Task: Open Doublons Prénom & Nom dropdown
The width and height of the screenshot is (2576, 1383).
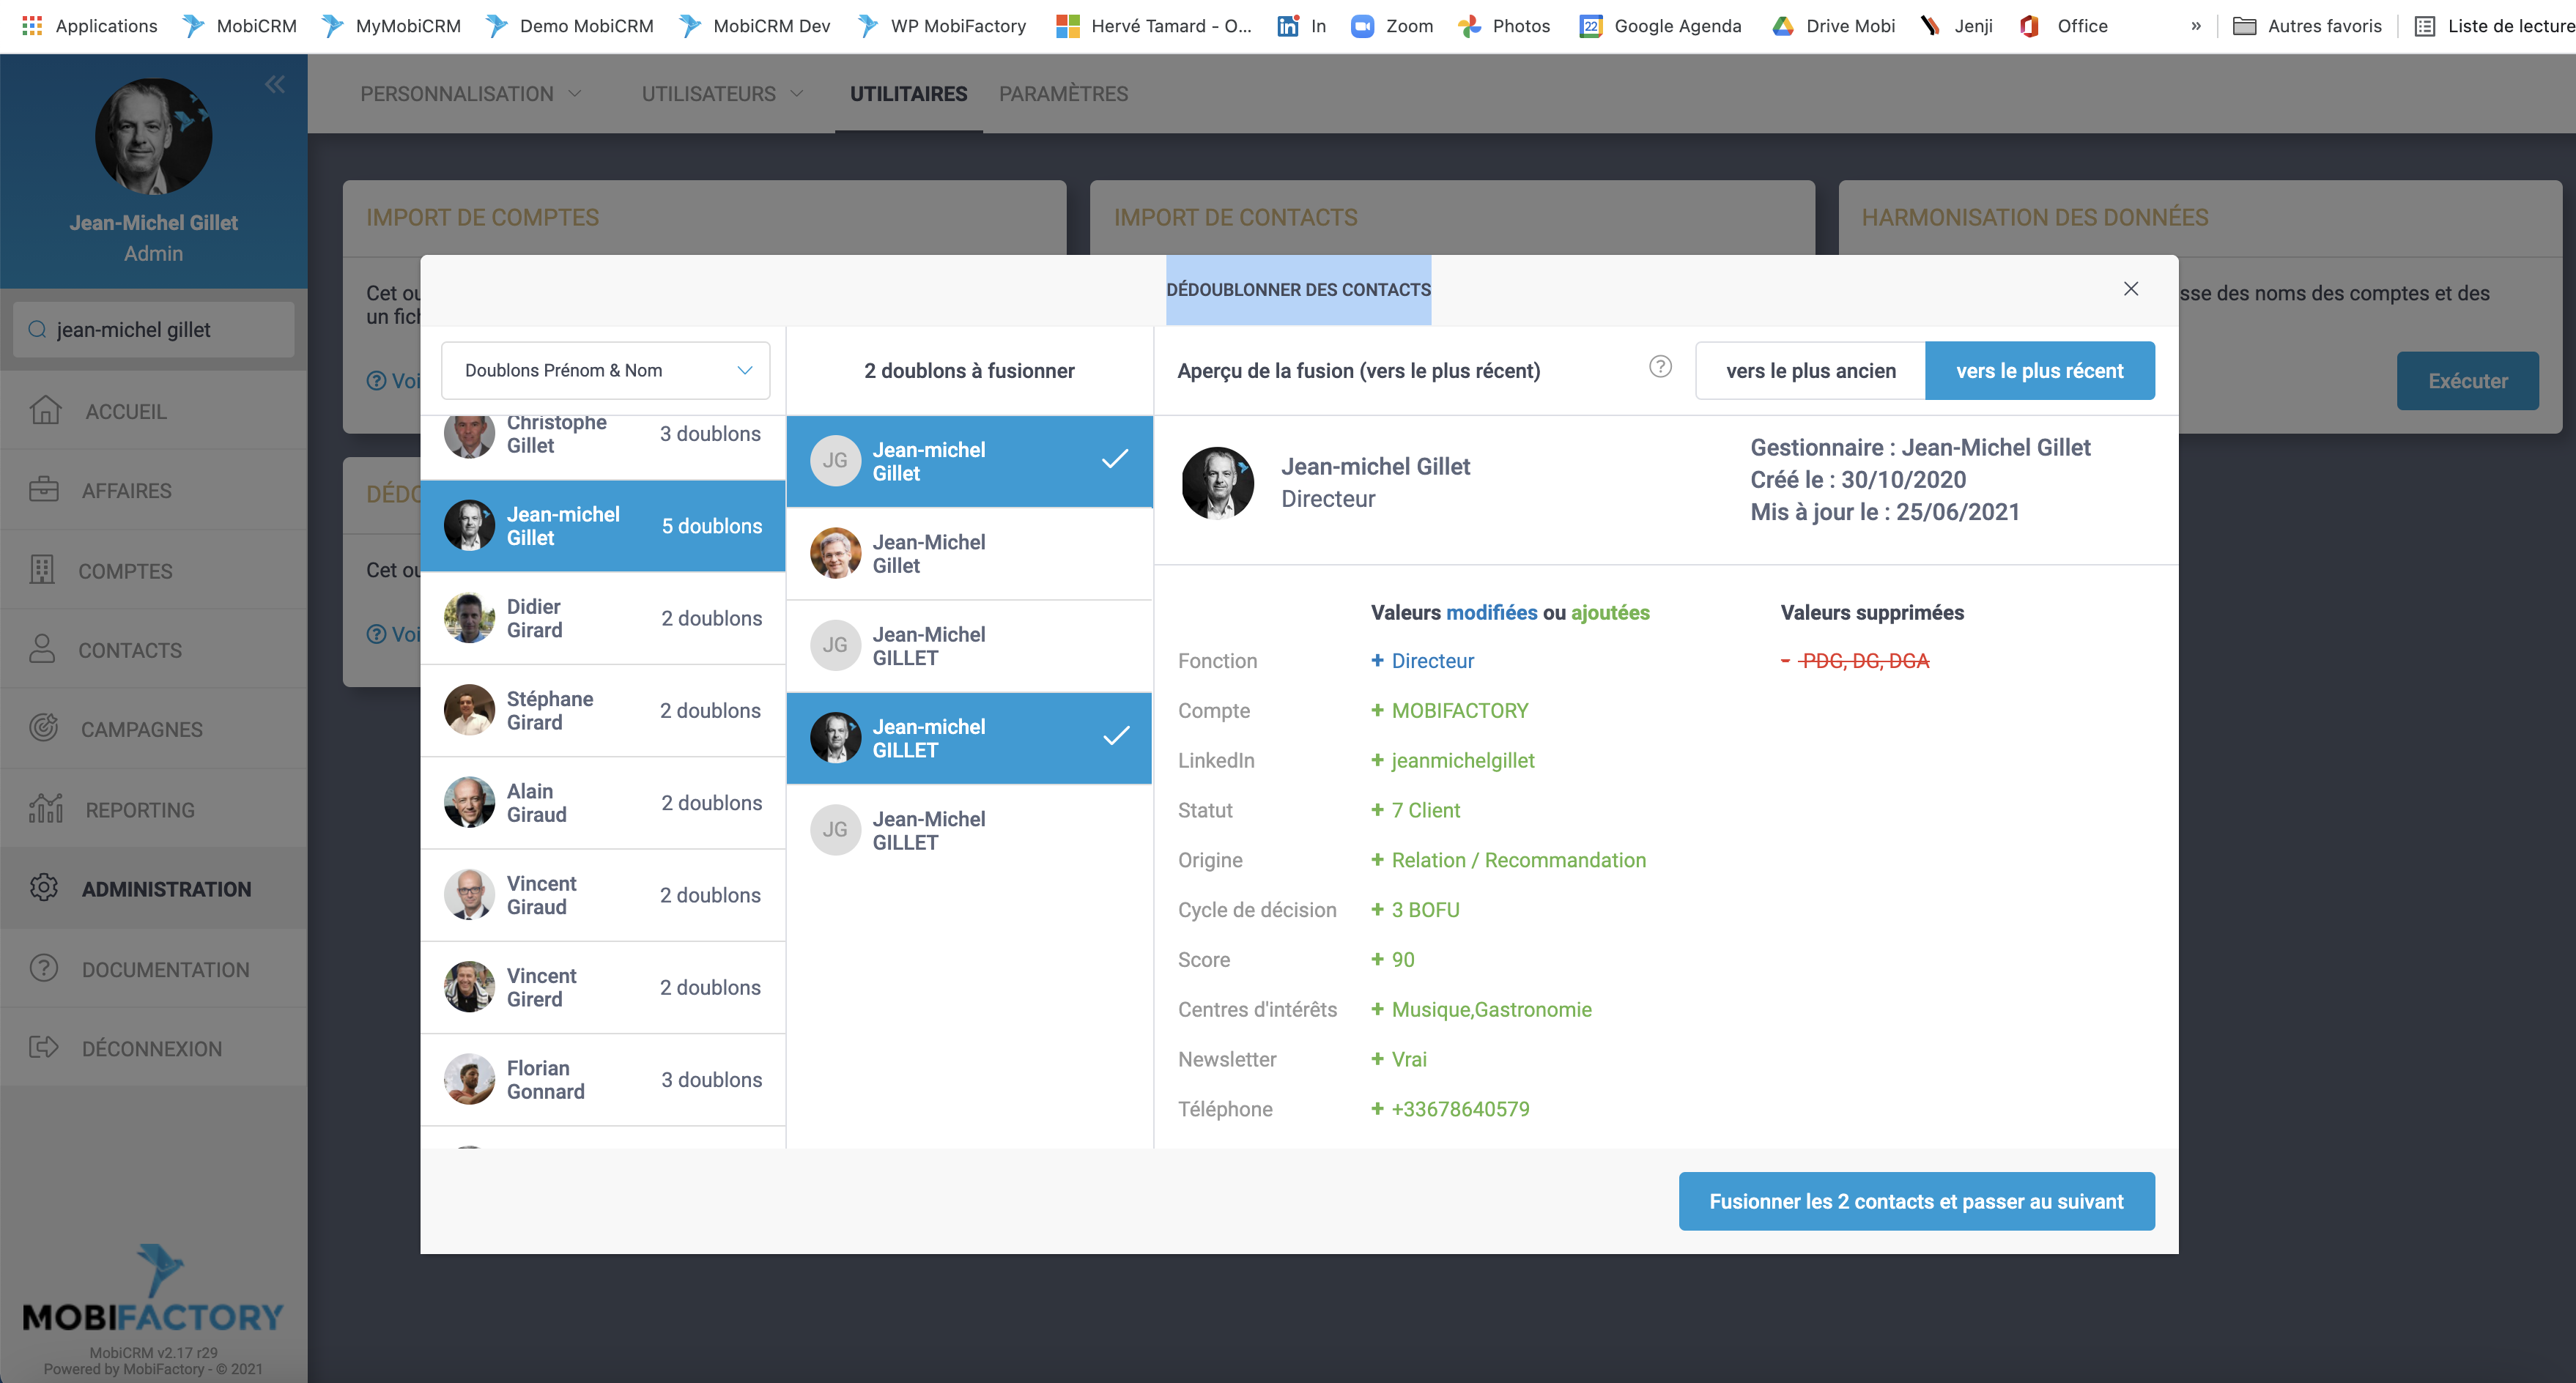Action: pos(605,371)
